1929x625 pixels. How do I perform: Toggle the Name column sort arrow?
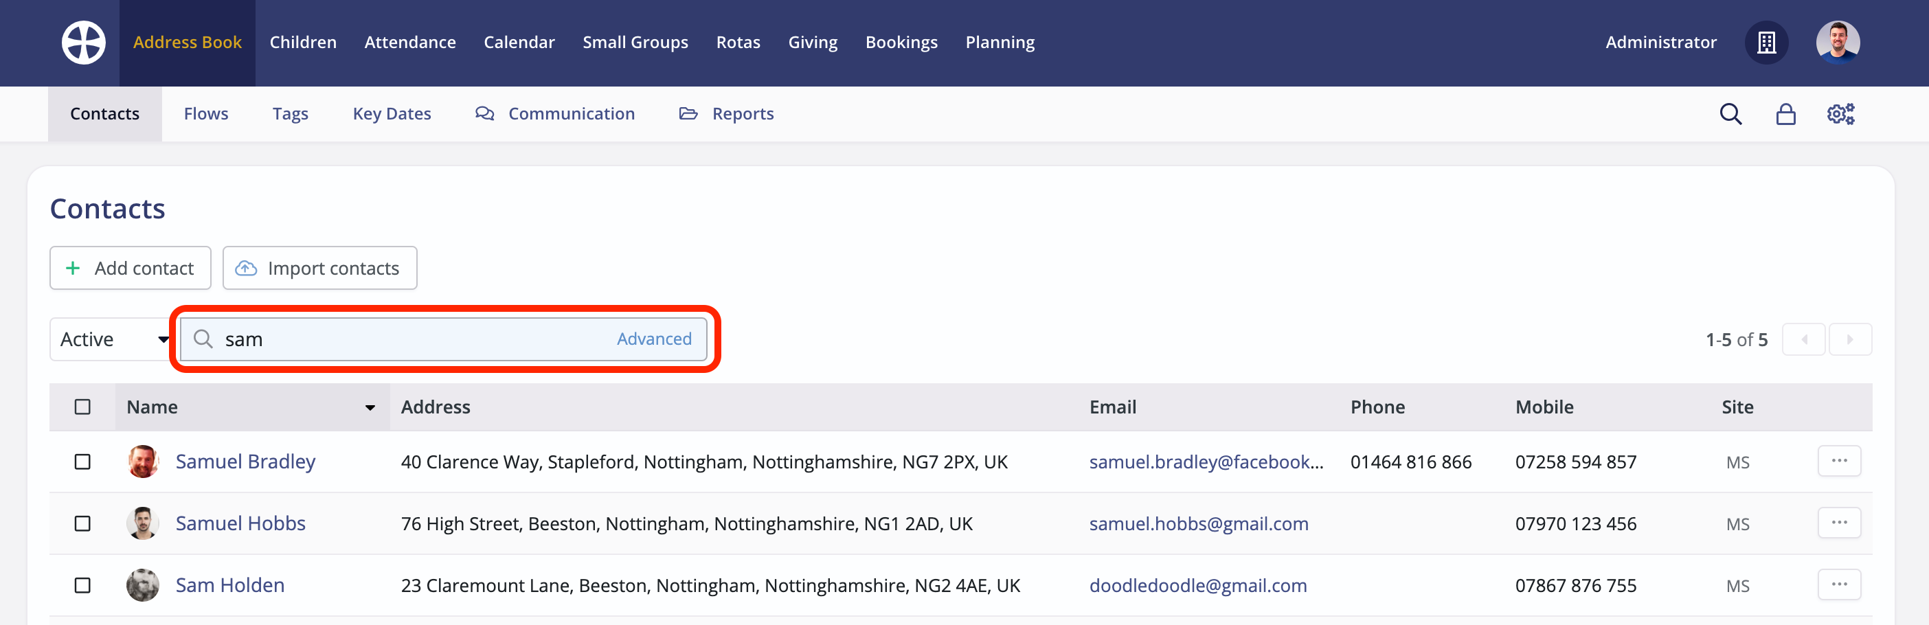pyautogui.click(x=370, y=408)
